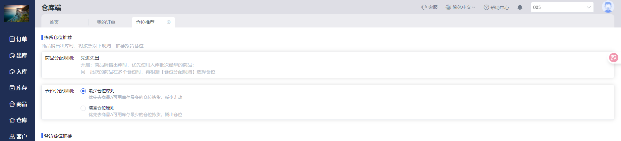621x141 pixels.
Task: Go to 出库 in the sidebar
Action: pyautogui.click(x=18, y=55)
